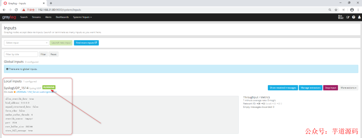Click the Inputs page heading
This screenshot has width=362, height=138.
[10, 28]
